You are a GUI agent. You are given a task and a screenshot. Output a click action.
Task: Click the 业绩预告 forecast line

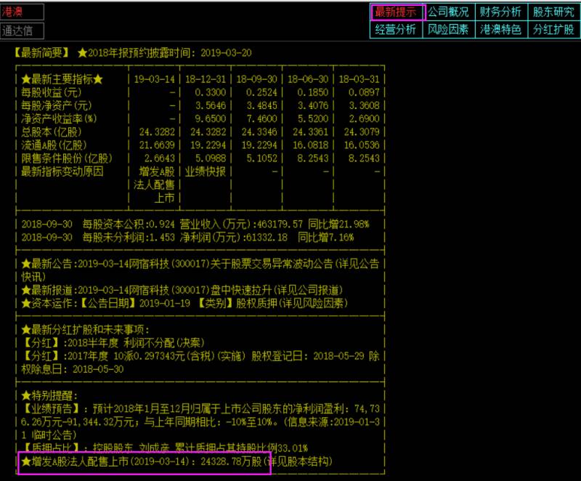pos(200,421)
